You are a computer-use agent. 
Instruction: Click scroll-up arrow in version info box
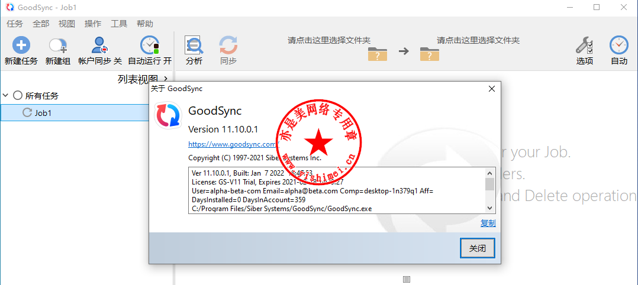[490, 172]
